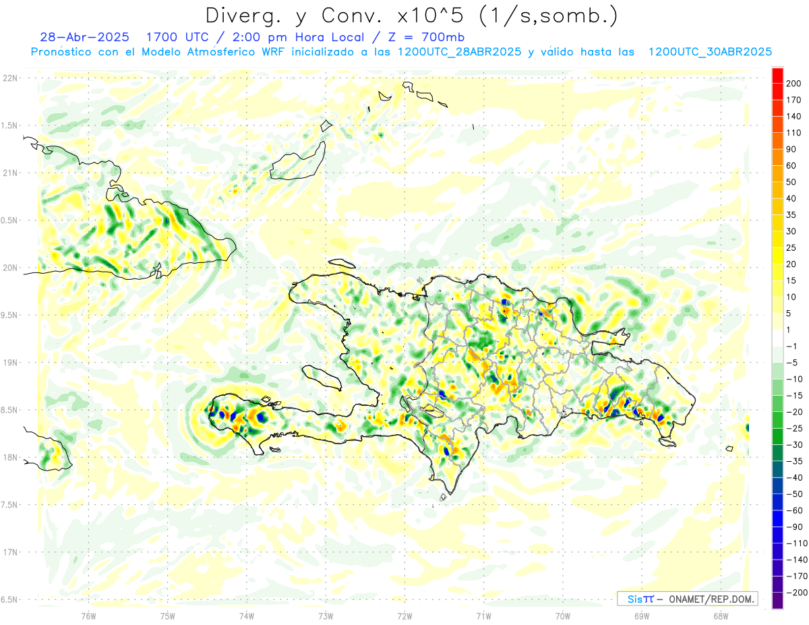Click the 71W longitude label

coord(483,616)
